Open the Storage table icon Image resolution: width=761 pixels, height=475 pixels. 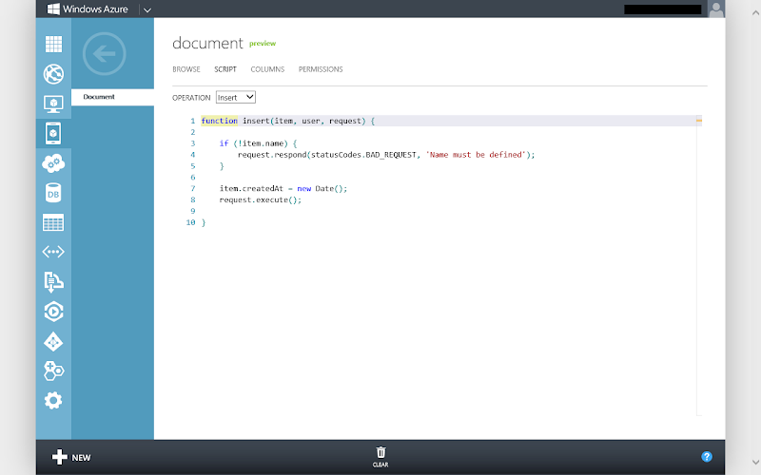click(x=53, y=222)
